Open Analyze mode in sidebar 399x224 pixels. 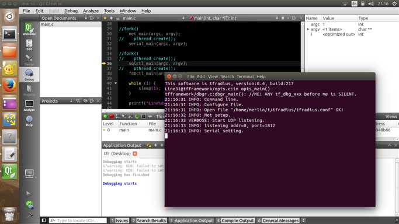click(x=29, y=106)
